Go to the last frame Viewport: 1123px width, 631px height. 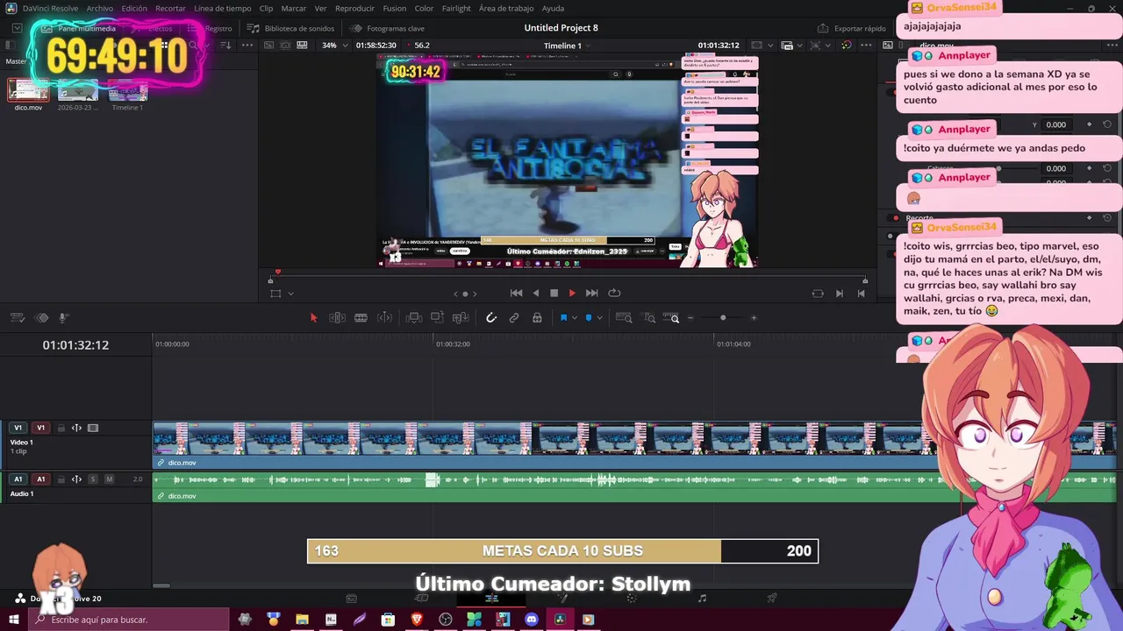click(591, 294)
